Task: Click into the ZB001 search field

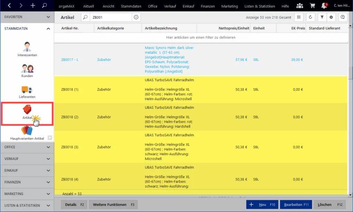Action: (x=111, y=17)
